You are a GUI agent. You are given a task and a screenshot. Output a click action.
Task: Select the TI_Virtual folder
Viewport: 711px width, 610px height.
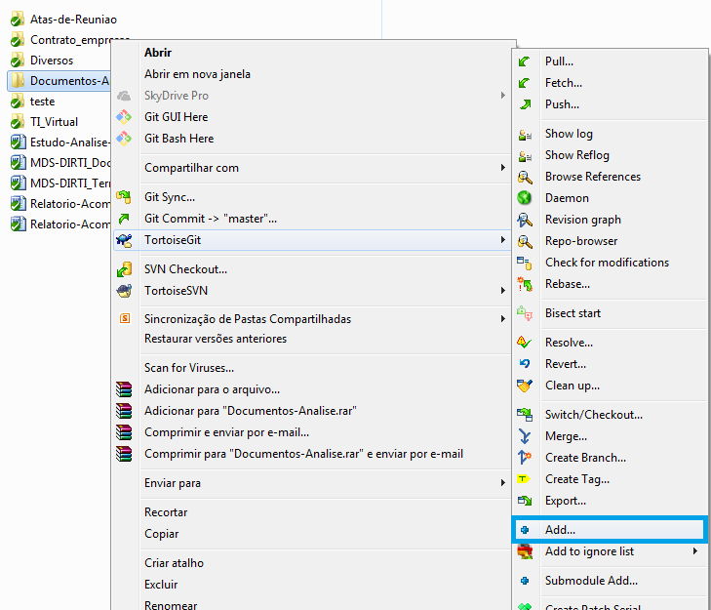tap(56, 122)
